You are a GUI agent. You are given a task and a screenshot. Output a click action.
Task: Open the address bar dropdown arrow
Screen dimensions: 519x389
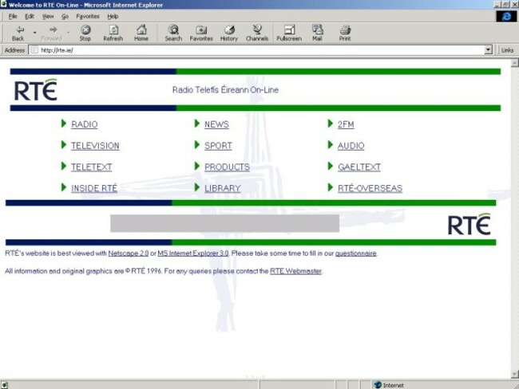(488, 50)
